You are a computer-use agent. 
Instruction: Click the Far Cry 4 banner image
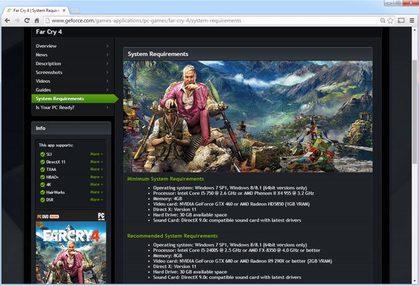[x=247, y=116]
